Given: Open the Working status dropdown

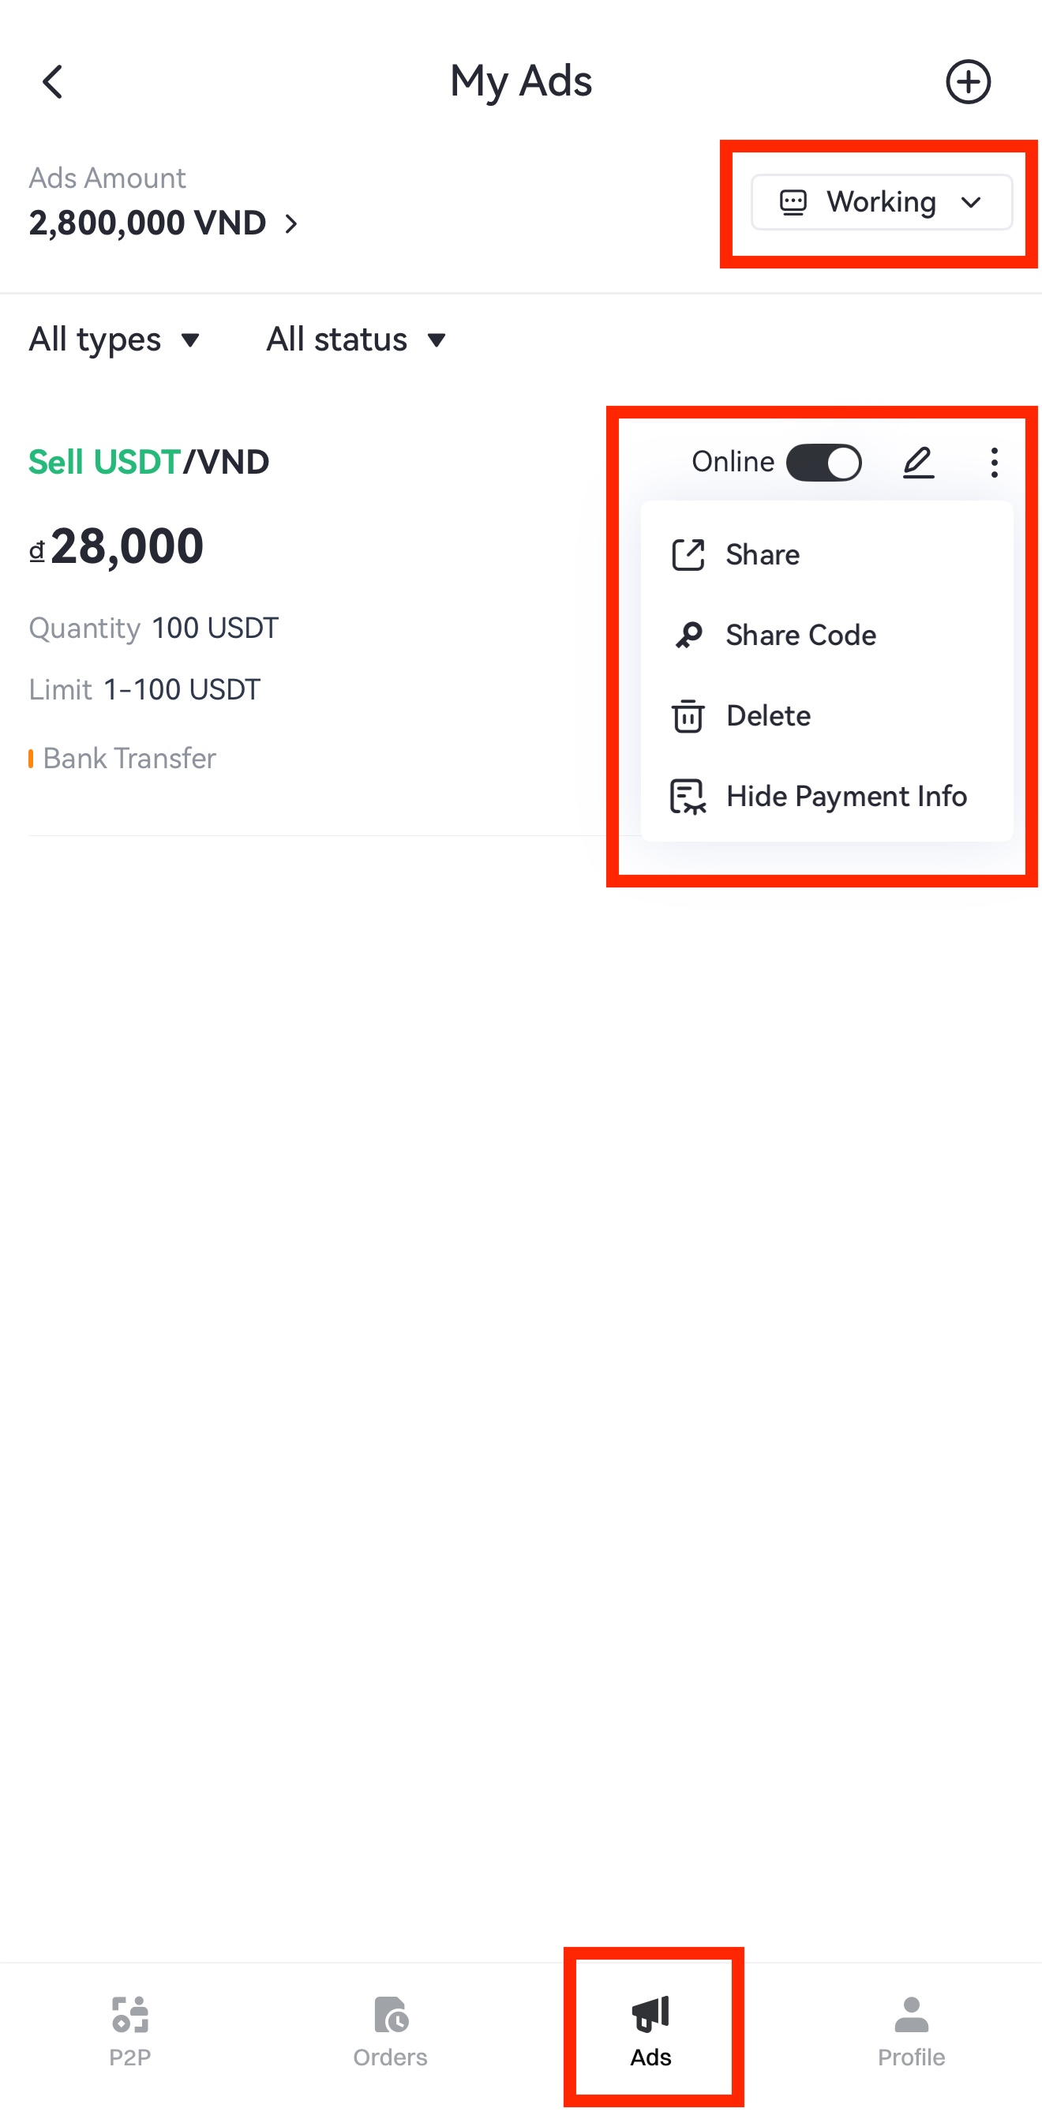Looking at the screenshot, I should [880, 202].
